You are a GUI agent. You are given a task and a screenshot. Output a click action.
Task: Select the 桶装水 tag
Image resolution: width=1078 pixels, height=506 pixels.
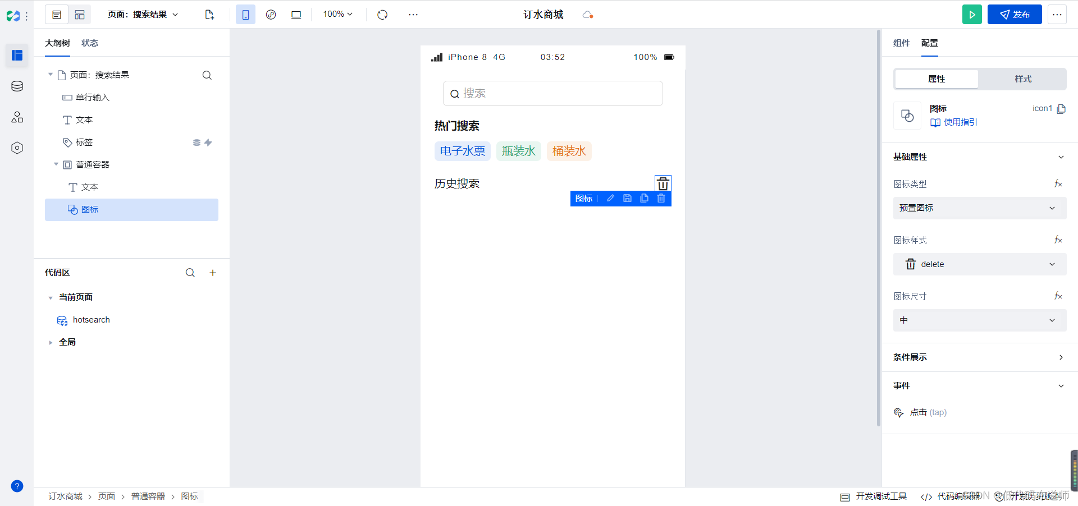[569, 151]
